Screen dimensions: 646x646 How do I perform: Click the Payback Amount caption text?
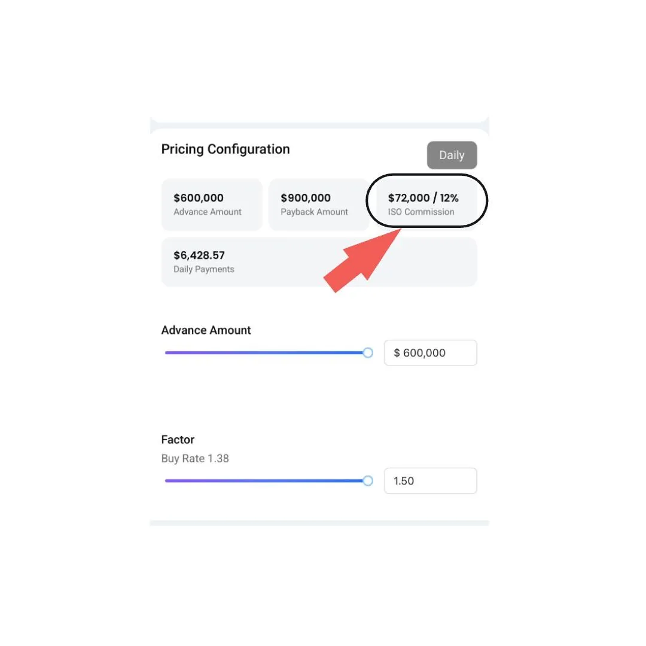315,212
